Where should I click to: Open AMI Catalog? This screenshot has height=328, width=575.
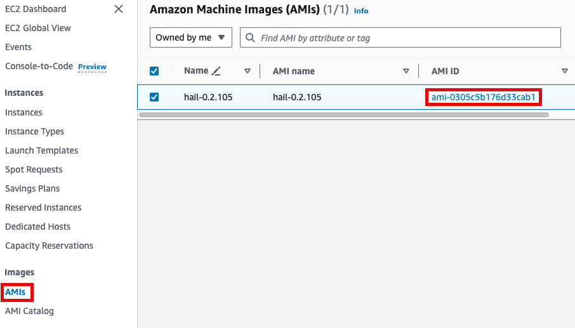pos(29,311)
